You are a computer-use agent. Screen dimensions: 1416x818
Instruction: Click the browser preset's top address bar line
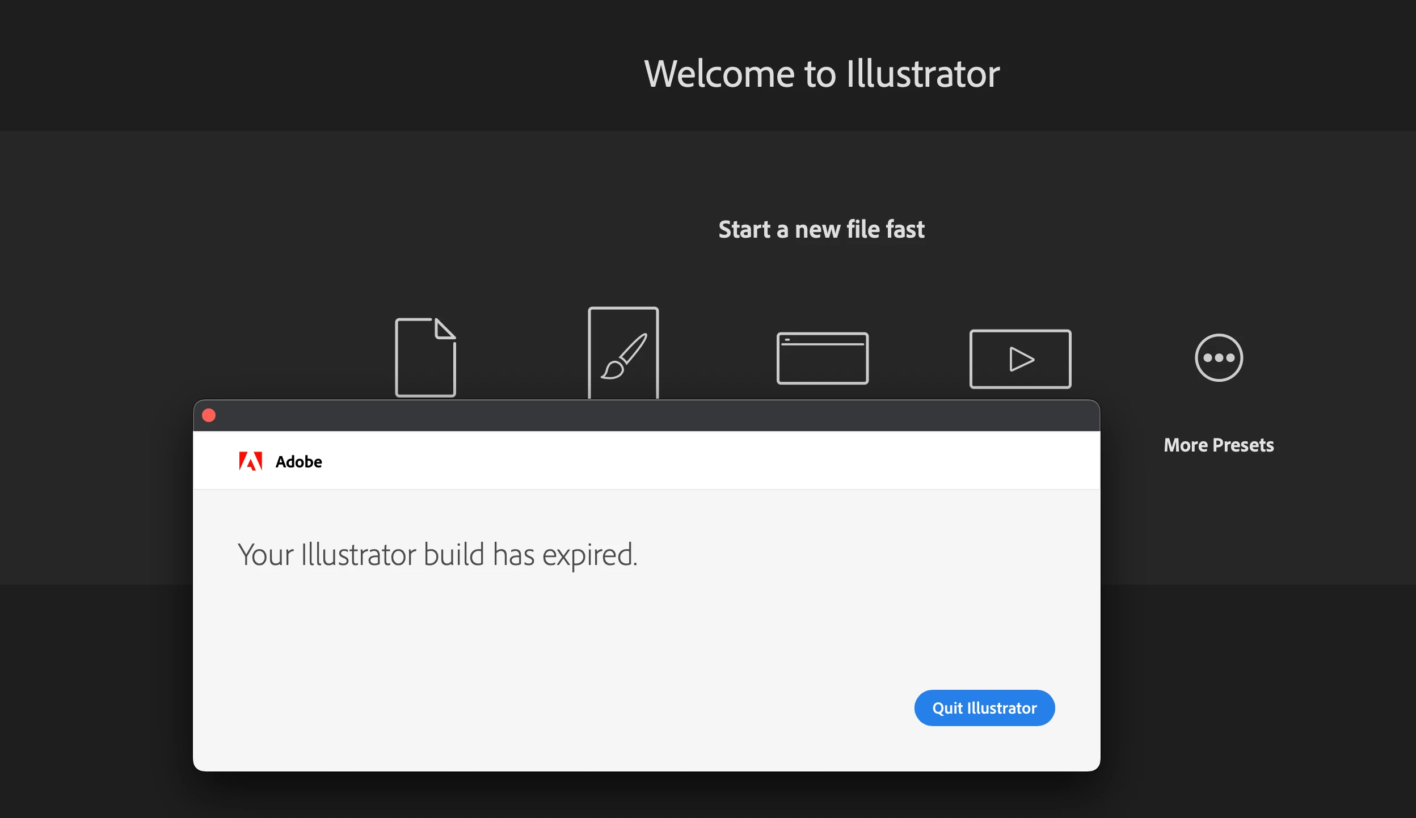click(x=823, y=344)
